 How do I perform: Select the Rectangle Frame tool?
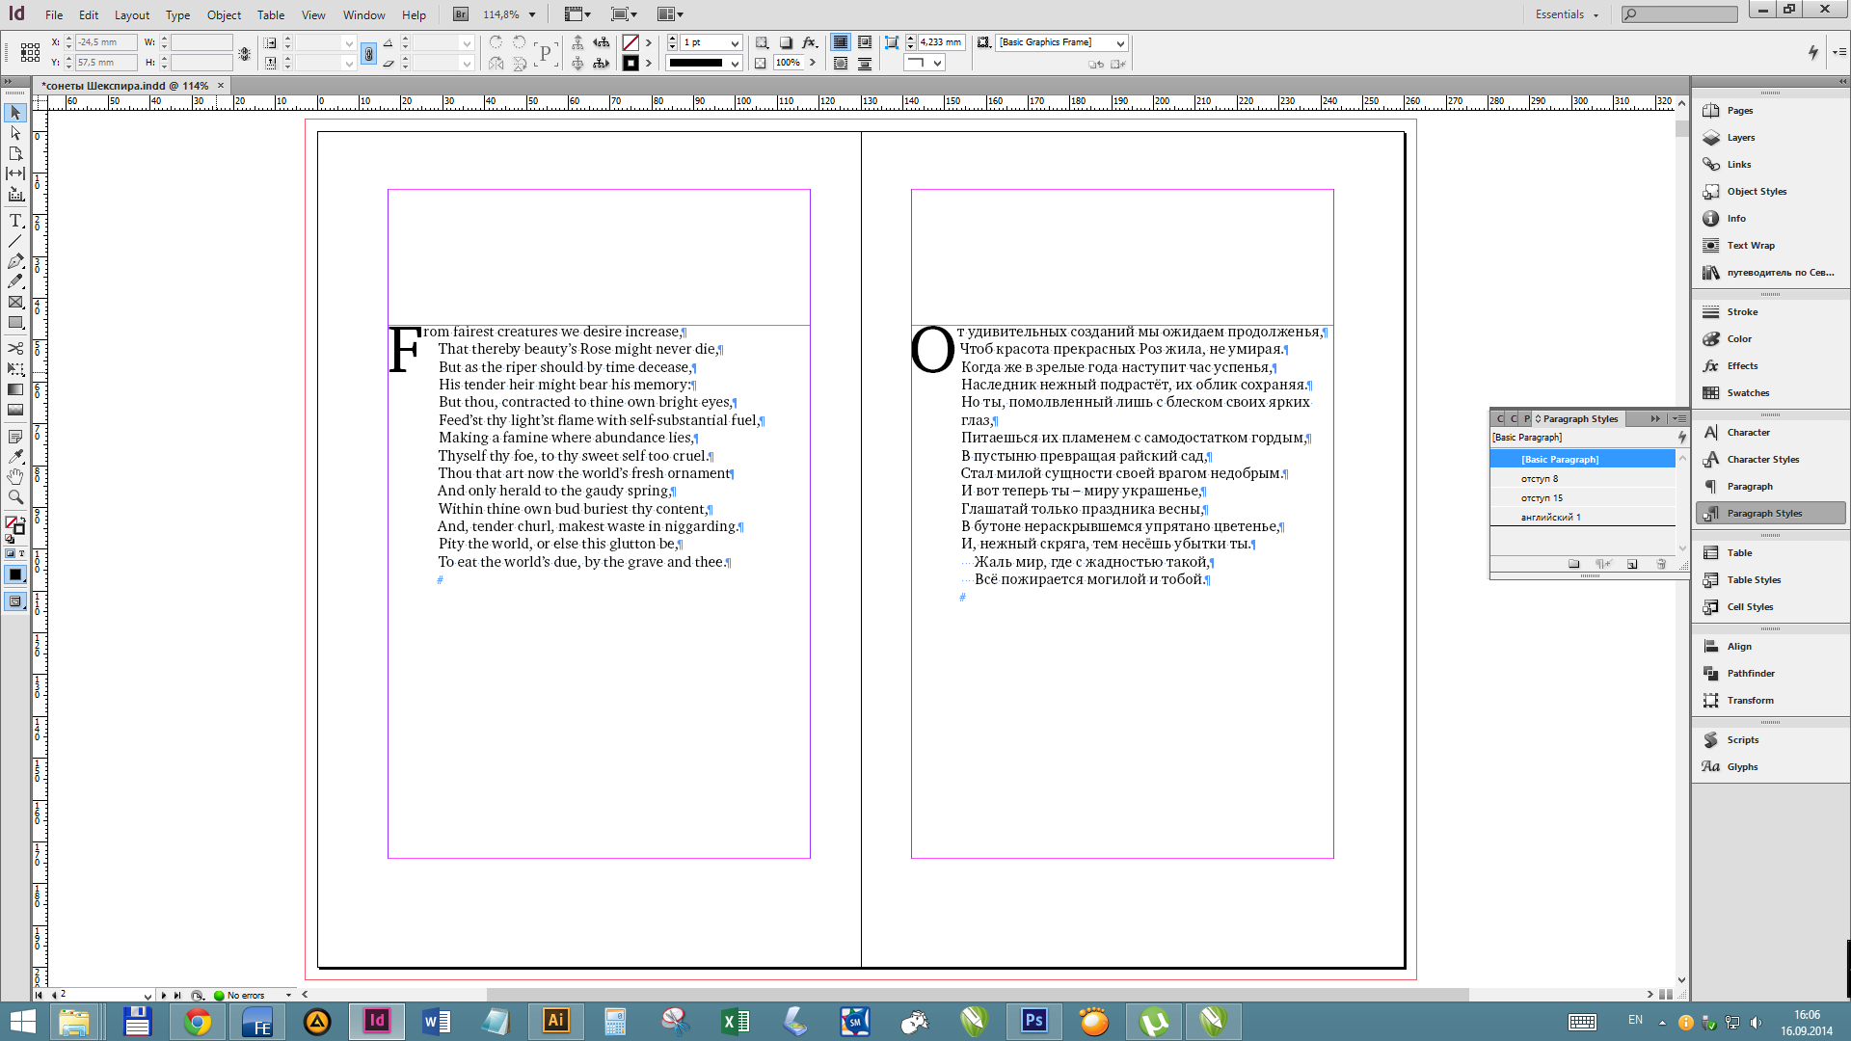(x=15, y=302)
